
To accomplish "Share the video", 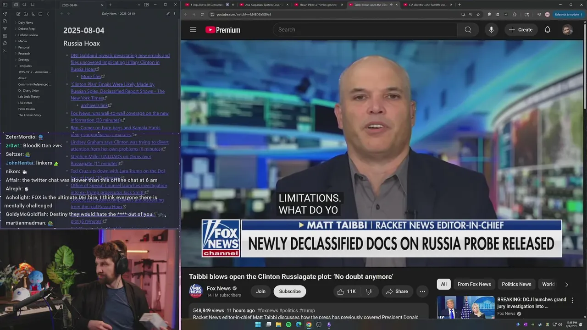I will click(397, 291).
